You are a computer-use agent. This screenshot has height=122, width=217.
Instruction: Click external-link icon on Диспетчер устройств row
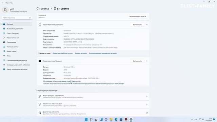coord(147,113)
